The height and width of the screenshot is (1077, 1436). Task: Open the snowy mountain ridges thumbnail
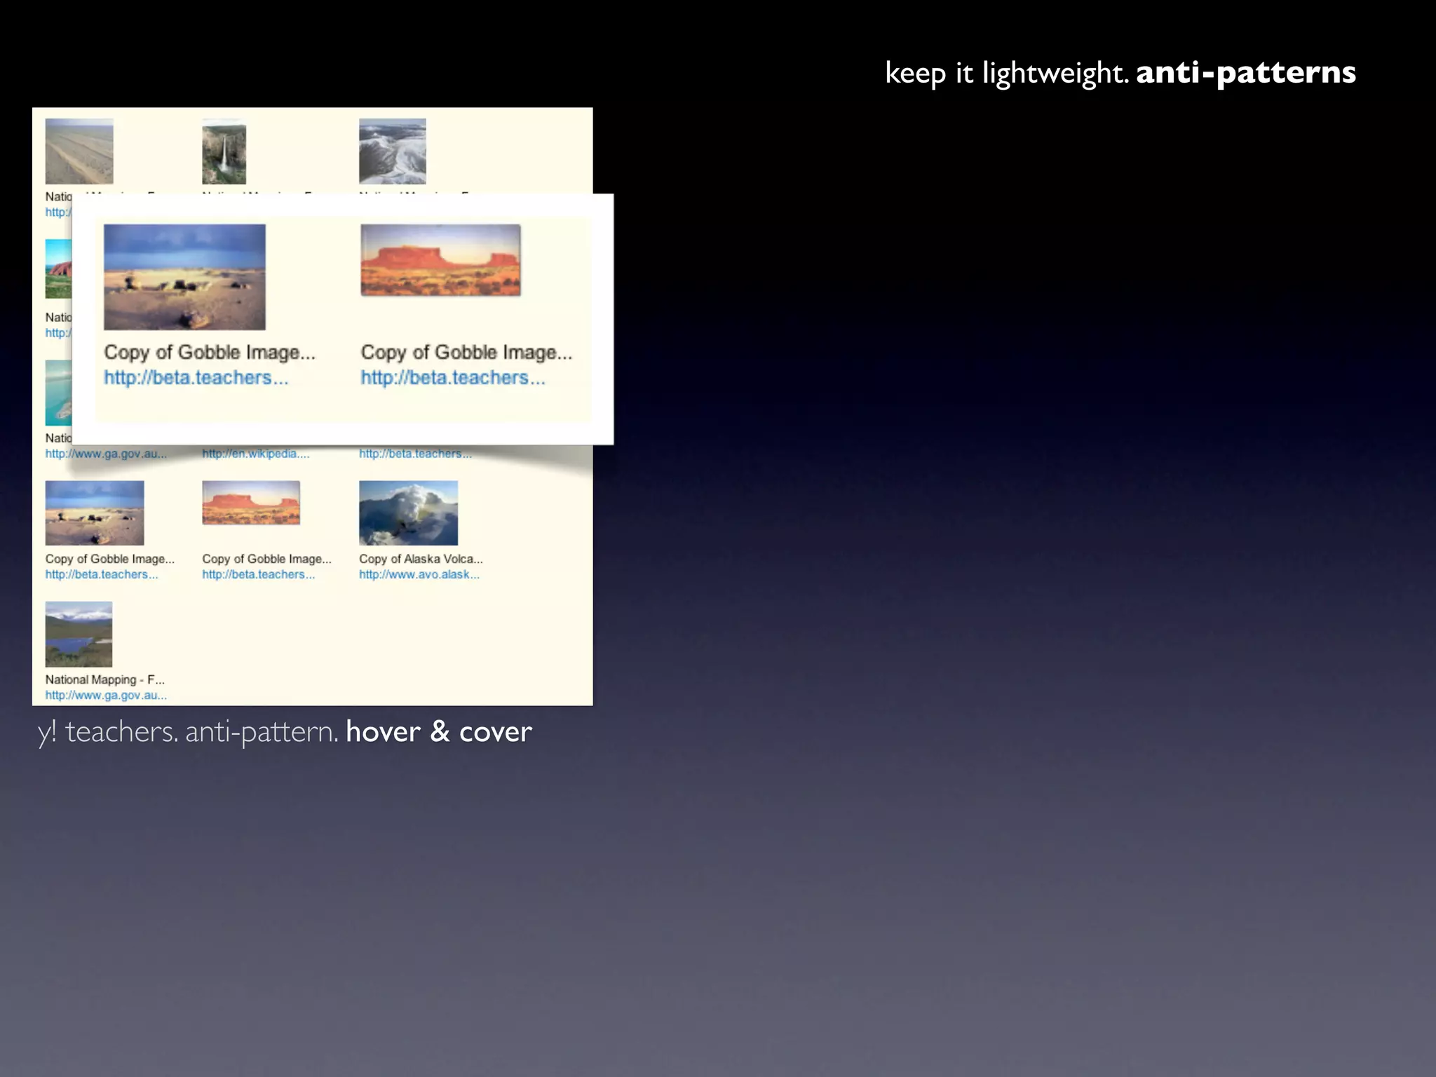393,151
